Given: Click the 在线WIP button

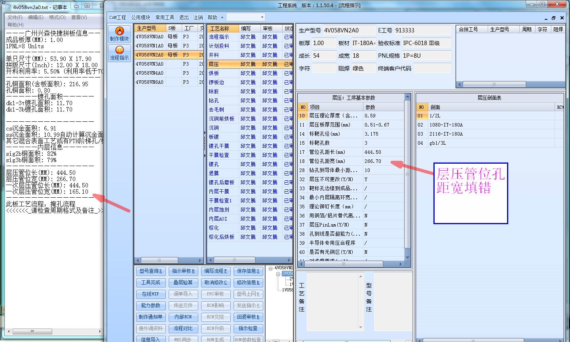Looking at the screenshot, I should [x=151, y=294].
